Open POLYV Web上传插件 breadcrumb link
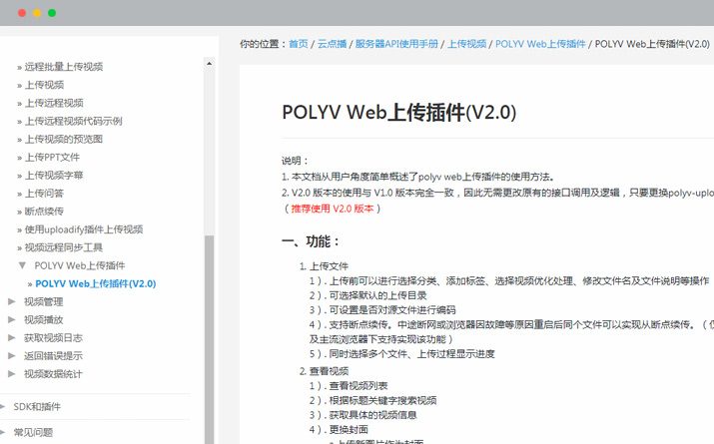Screen dimensions: 714x444 540,44
